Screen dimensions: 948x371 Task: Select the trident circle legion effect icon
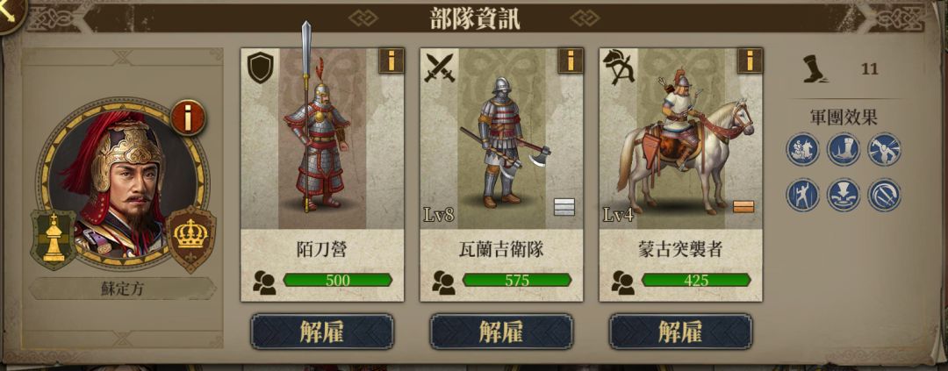(884, 195)
